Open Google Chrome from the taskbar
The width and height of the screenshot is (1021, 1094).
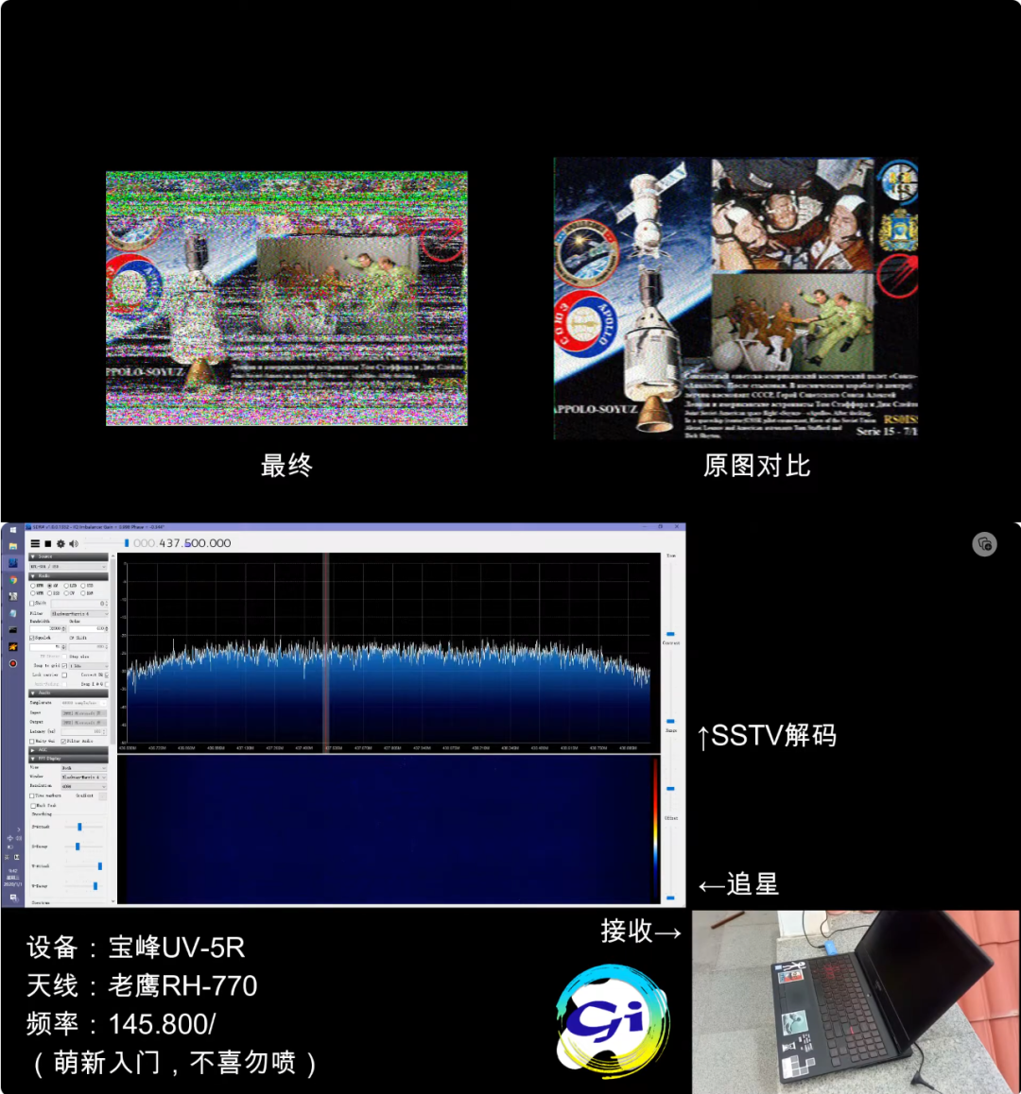coord(13,580)
